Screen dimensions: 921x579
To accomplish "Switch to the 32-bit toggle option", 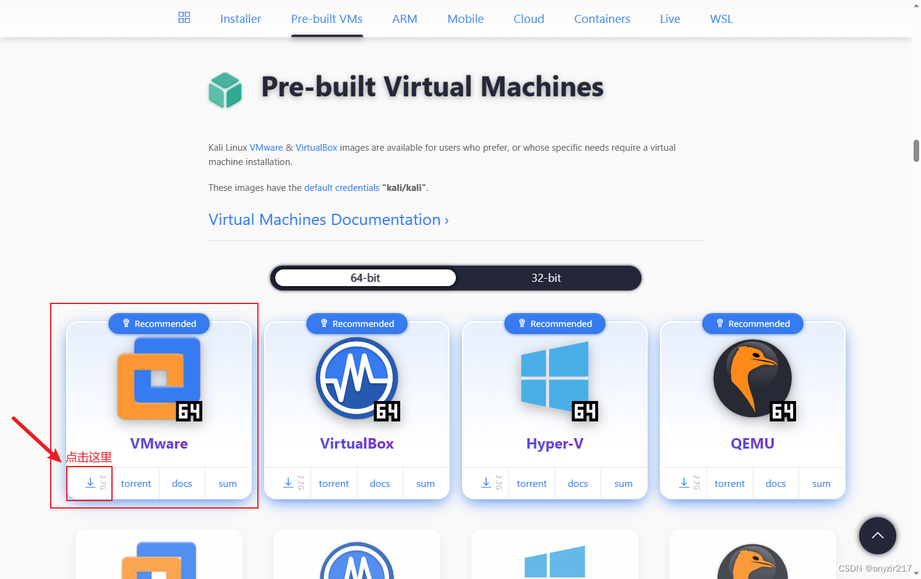I will [546, 278].
